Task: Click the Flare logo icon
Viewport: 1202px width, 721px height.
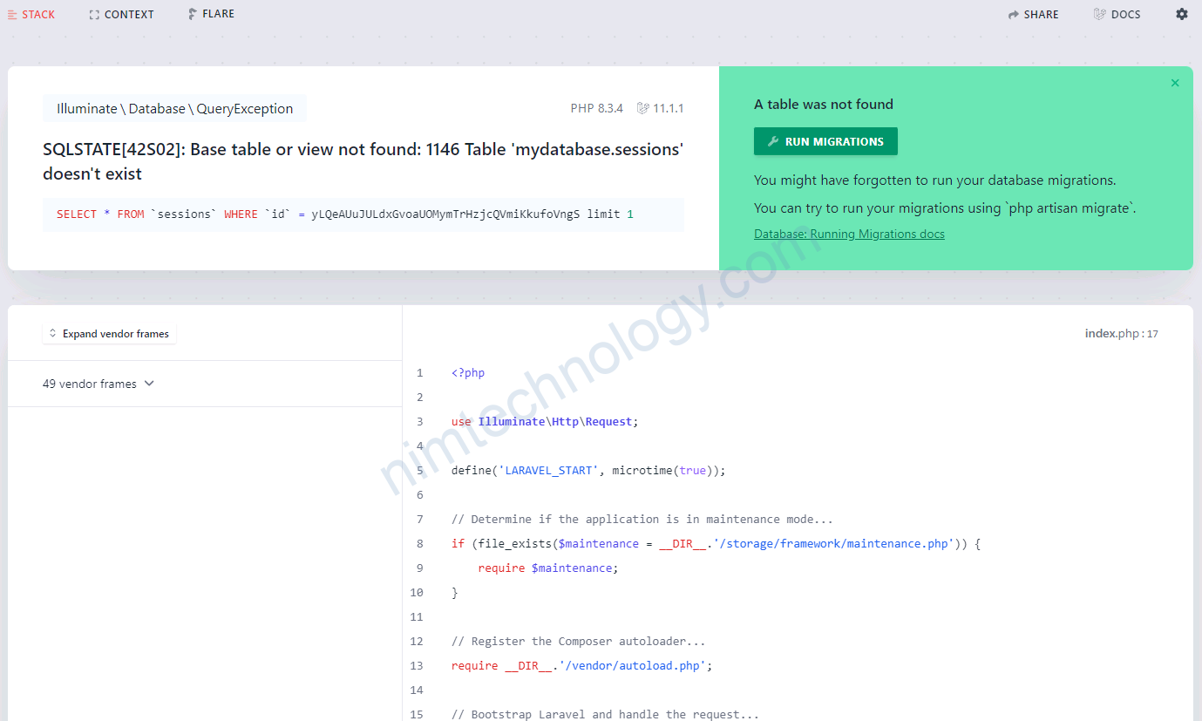Action: click(193, 14)
